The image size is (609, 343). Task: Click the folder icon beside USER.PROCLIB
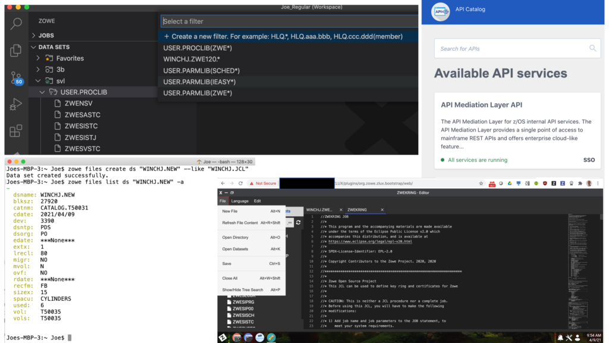coord(53,92)
